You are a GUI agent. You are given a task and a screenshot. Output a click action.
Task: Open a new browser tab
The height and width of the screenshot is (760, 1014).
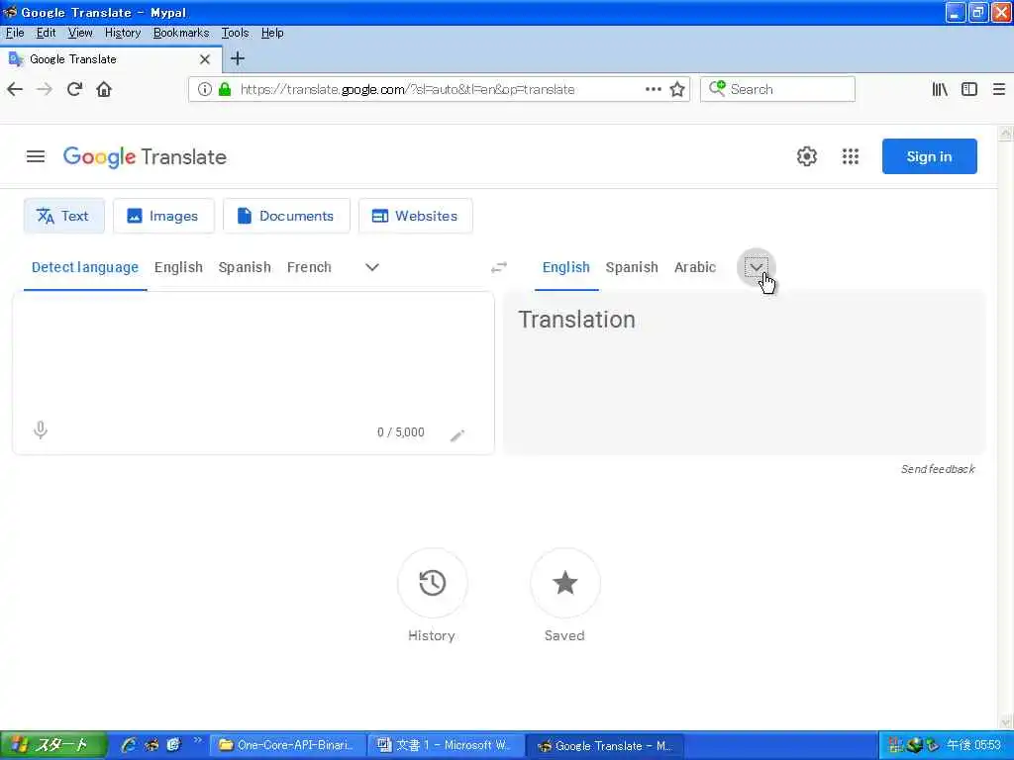pyautogui.click(x=238, y=58)
